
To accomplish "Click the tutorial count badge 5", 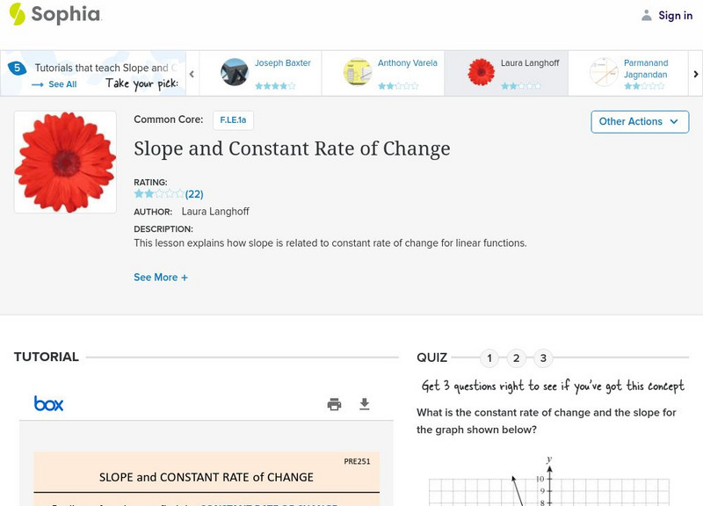I will coord(17,69).
